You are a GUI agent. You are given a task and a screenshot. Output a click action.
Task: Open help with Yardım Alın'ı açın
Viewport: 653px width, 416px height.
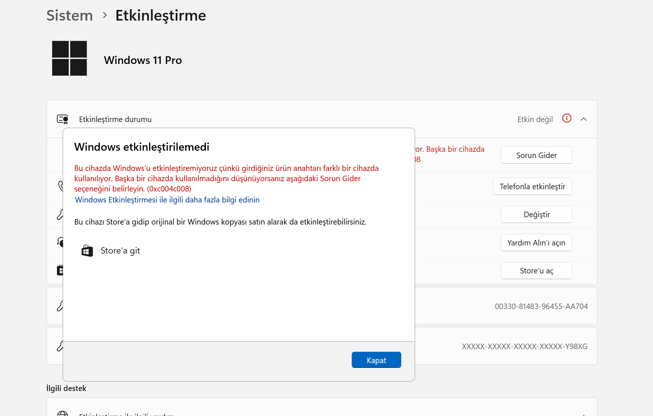tap(536, 243)
